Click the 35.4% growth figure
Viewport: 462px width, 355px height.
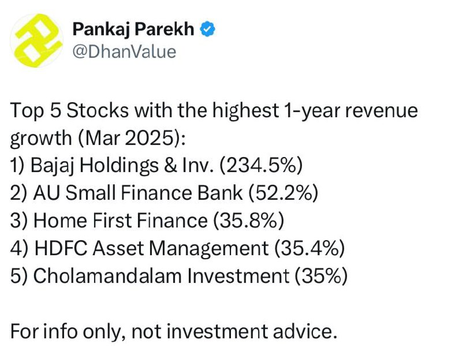[x=310, y=248]
